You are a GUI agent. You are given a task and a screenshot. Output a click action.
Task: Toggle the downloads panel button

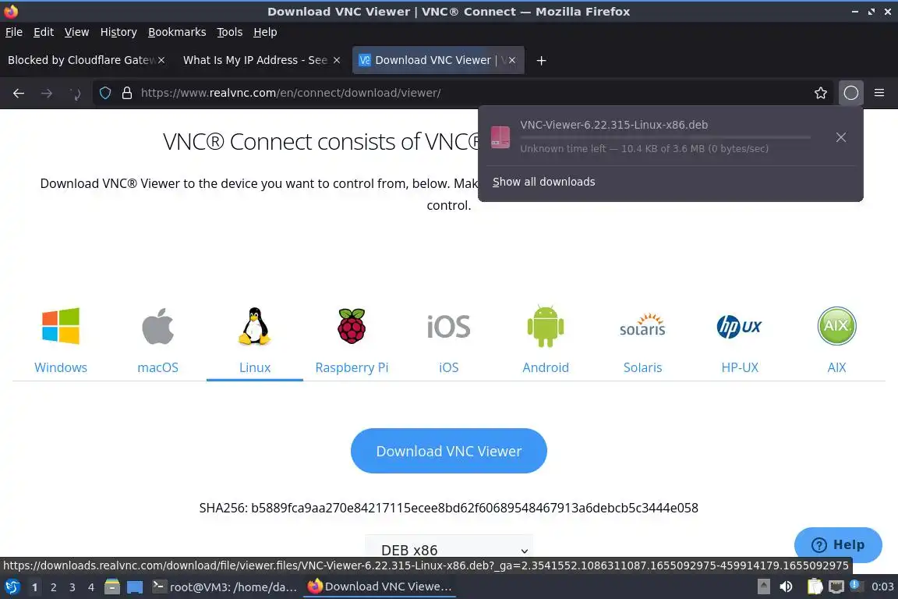(850, 93)
